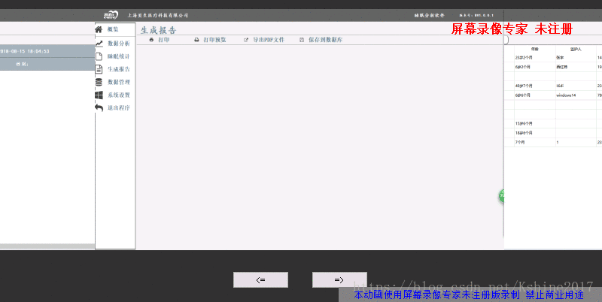Click the timestamp ending 18:04:53
The image size is (602, 302).
pos(25,51)
